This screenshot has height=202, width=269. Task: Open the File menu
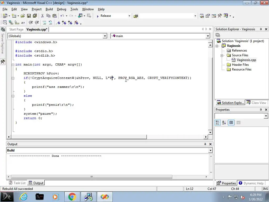(5, 9)
